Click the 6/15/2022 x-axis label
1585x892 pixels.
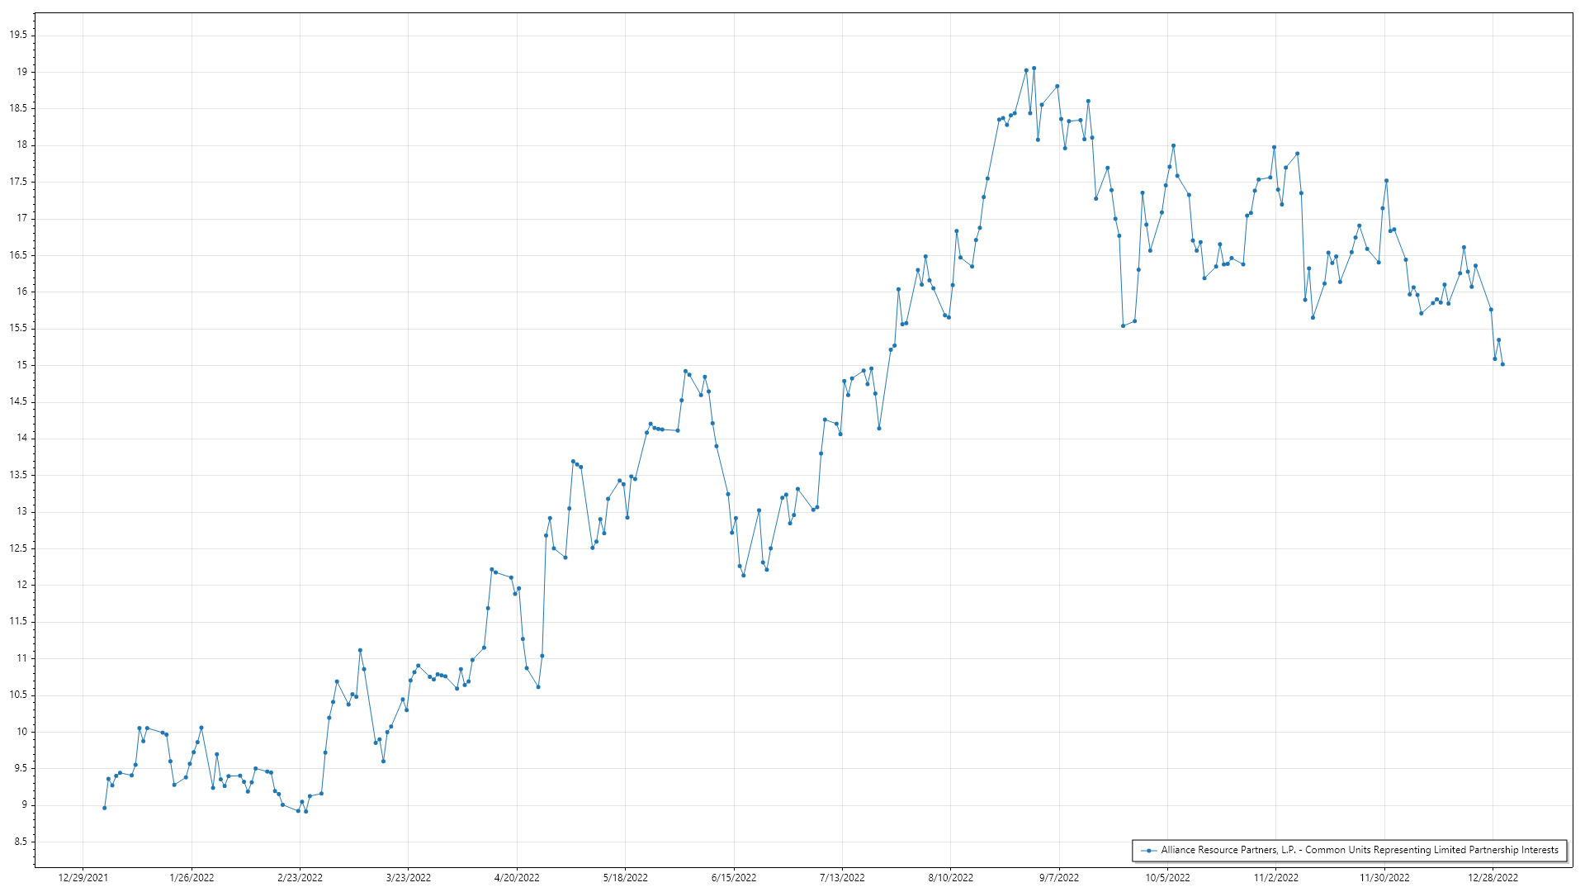(x=734, y=877)
